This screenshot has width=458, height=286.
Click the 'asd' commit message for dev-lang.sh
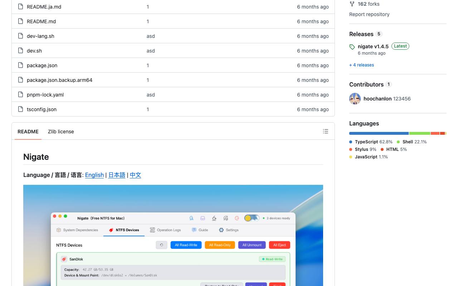tap(151, 36)
